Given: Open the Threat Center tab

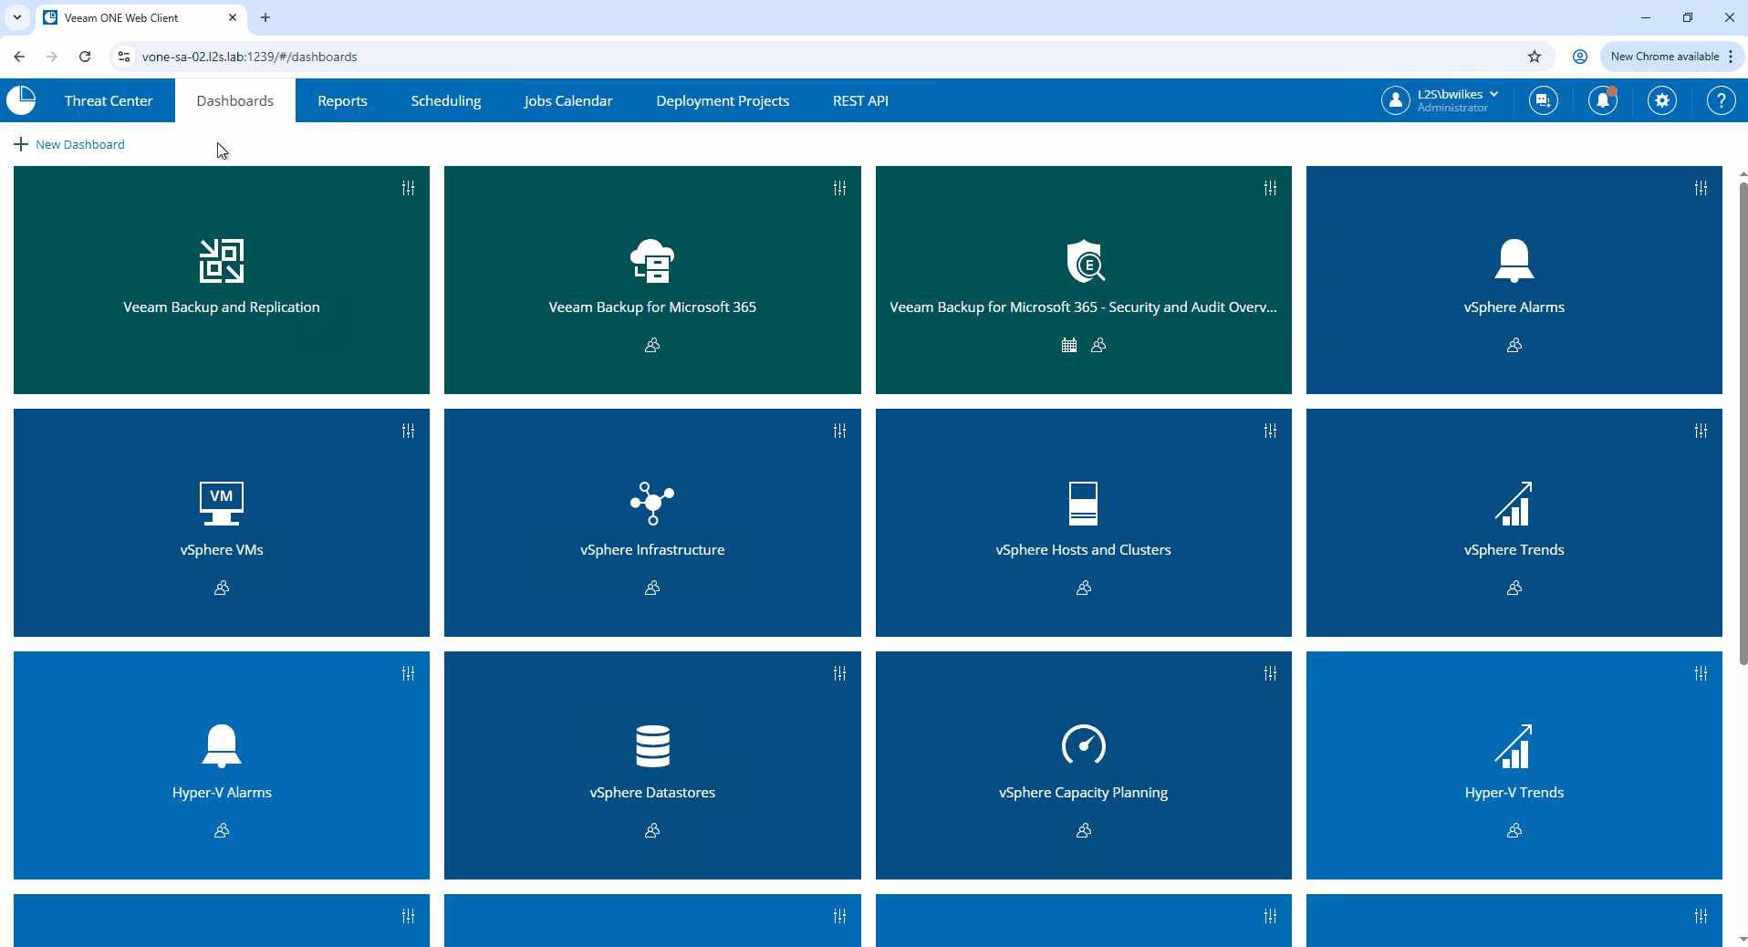Looking at the screenshot, I should pos(109,100).
